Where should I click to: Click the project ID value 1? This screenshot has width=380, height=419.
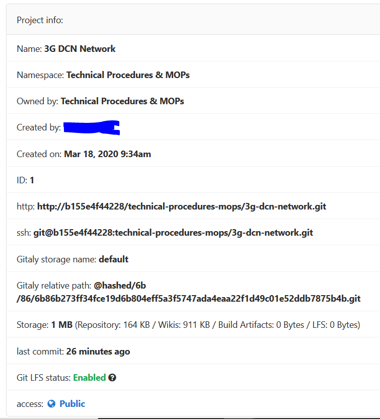(32, 180)
